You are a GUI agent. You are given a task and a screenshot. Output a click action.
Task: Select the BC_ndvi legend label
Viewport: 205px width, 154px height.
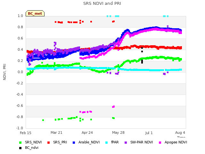(32, 148)
